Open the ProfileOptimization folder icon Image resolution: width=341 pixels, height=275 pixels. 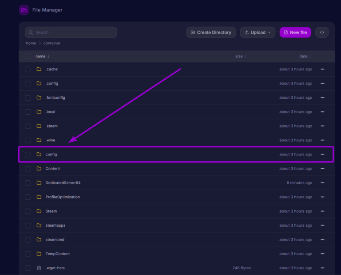tap(39, 197)
